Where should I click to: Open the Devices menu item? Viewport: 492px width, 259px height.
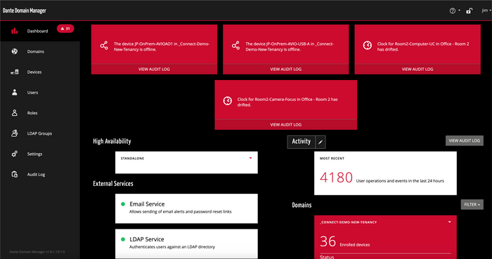point(34,72)
